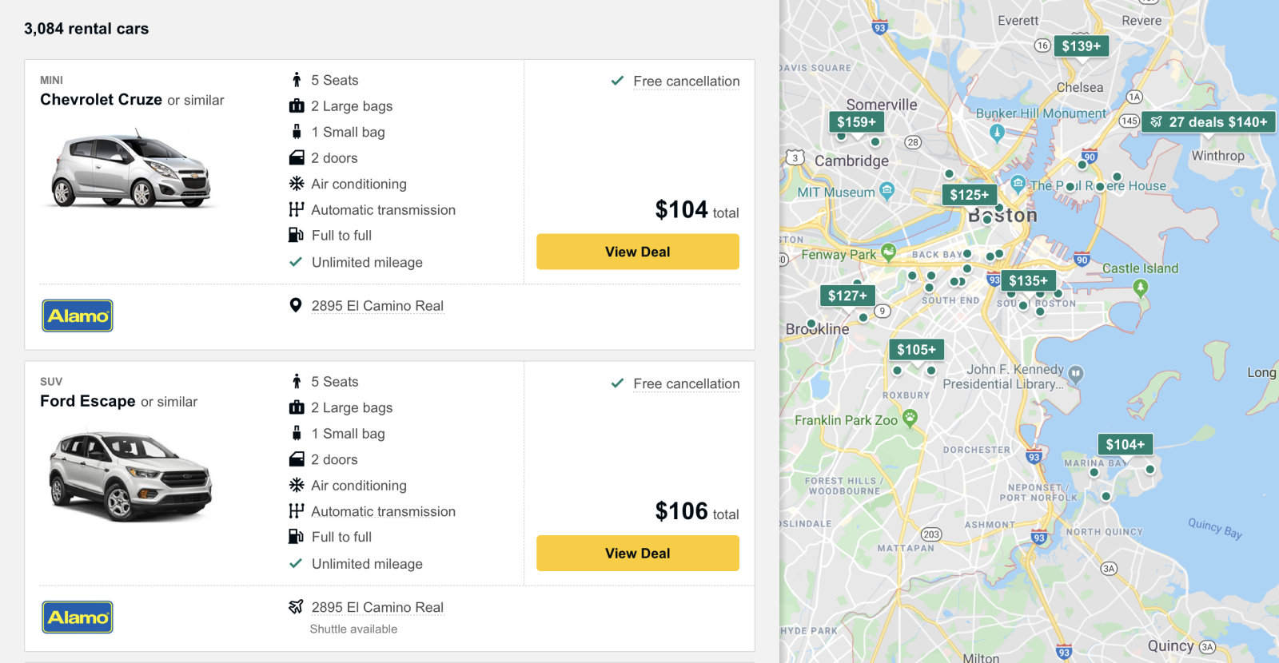This screenshot has width=1279, height=663.
Task: Click airplane shuttle icon on Ford Escape listing
Action: [296, 607]
